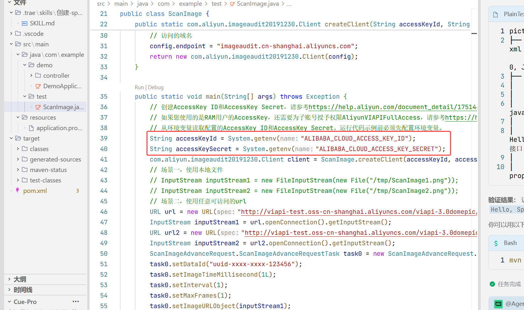Viewport: 524px width, 310px height.
Task: Click the maven-status folder icon
Action: pos(24,170)
